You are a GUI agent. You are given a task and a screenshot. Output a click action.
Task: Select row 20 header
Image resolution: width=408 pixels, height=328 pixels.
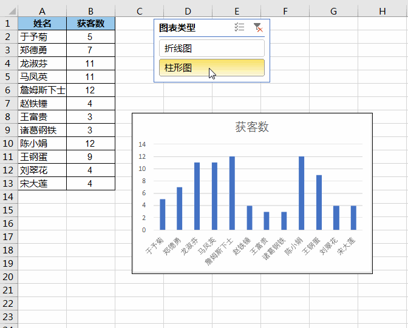(x=8, y=277)
